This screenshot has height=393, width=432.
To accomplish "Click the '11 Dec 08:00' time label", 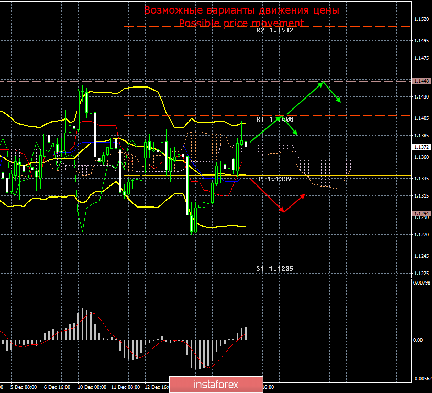I will pyautogui.click(x=126, y=387).
